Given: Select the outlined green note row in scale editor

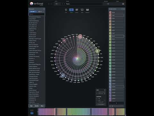Looking at the screenshot, I should tap(116, 36).
